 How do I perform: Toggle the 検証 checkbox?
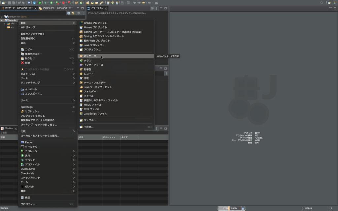tap(22, 197)
